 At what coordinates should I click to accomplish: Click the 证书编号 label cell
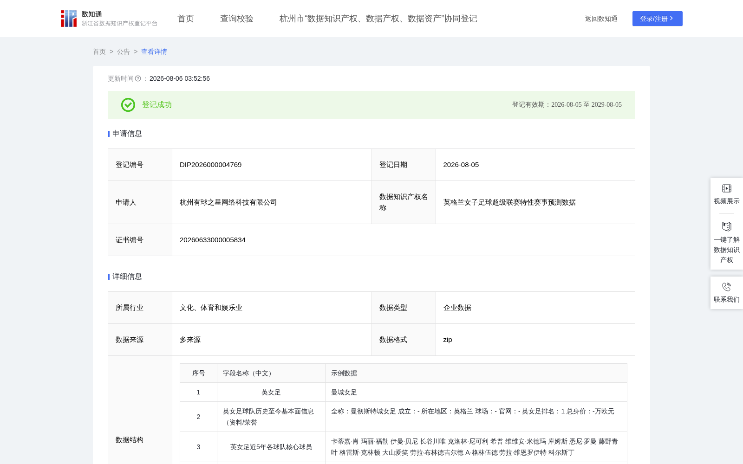[140, 240]
